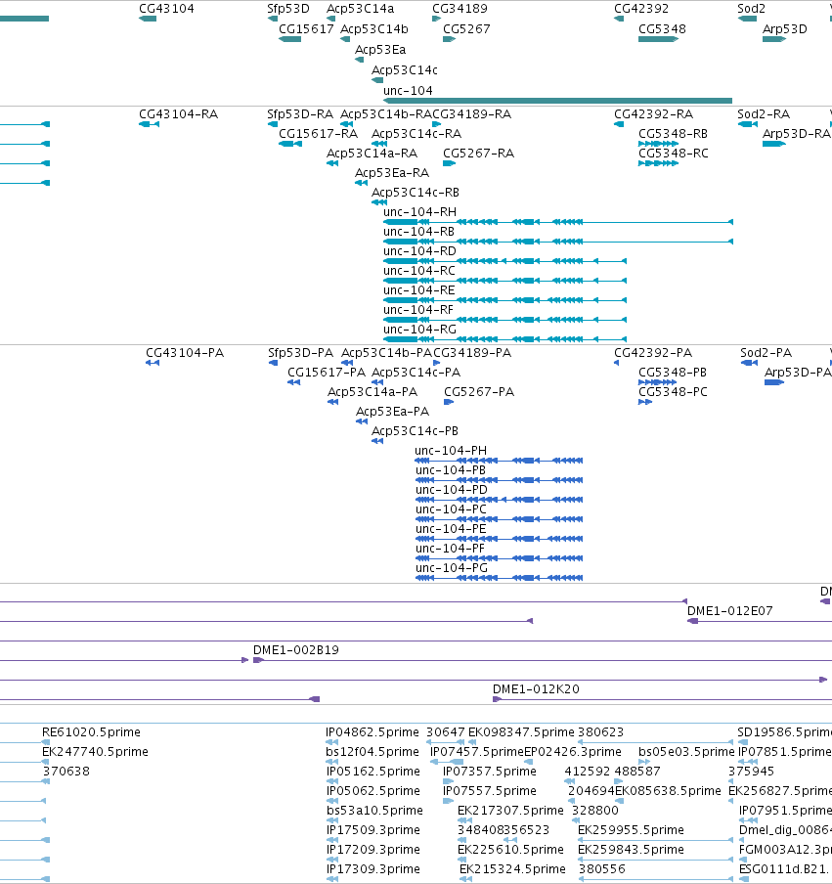Viewport: 832px width, 884px height.
Task: Click the CG15617-PA protein label
Action: point(327,373)
